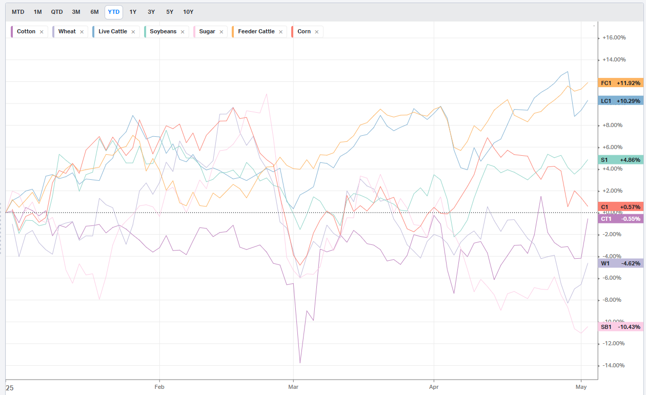Remove Wheat series with its x icon

click(82, 32)
